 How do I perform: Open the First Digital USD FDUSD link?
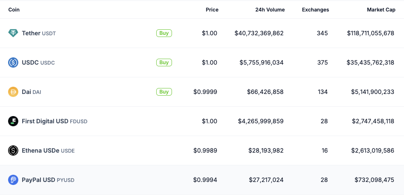(54, 121)
